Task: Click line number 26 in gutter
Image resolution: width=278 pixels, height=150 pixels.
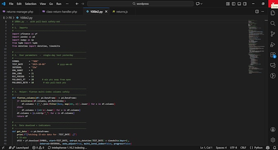Action: [x=5, y=98]
